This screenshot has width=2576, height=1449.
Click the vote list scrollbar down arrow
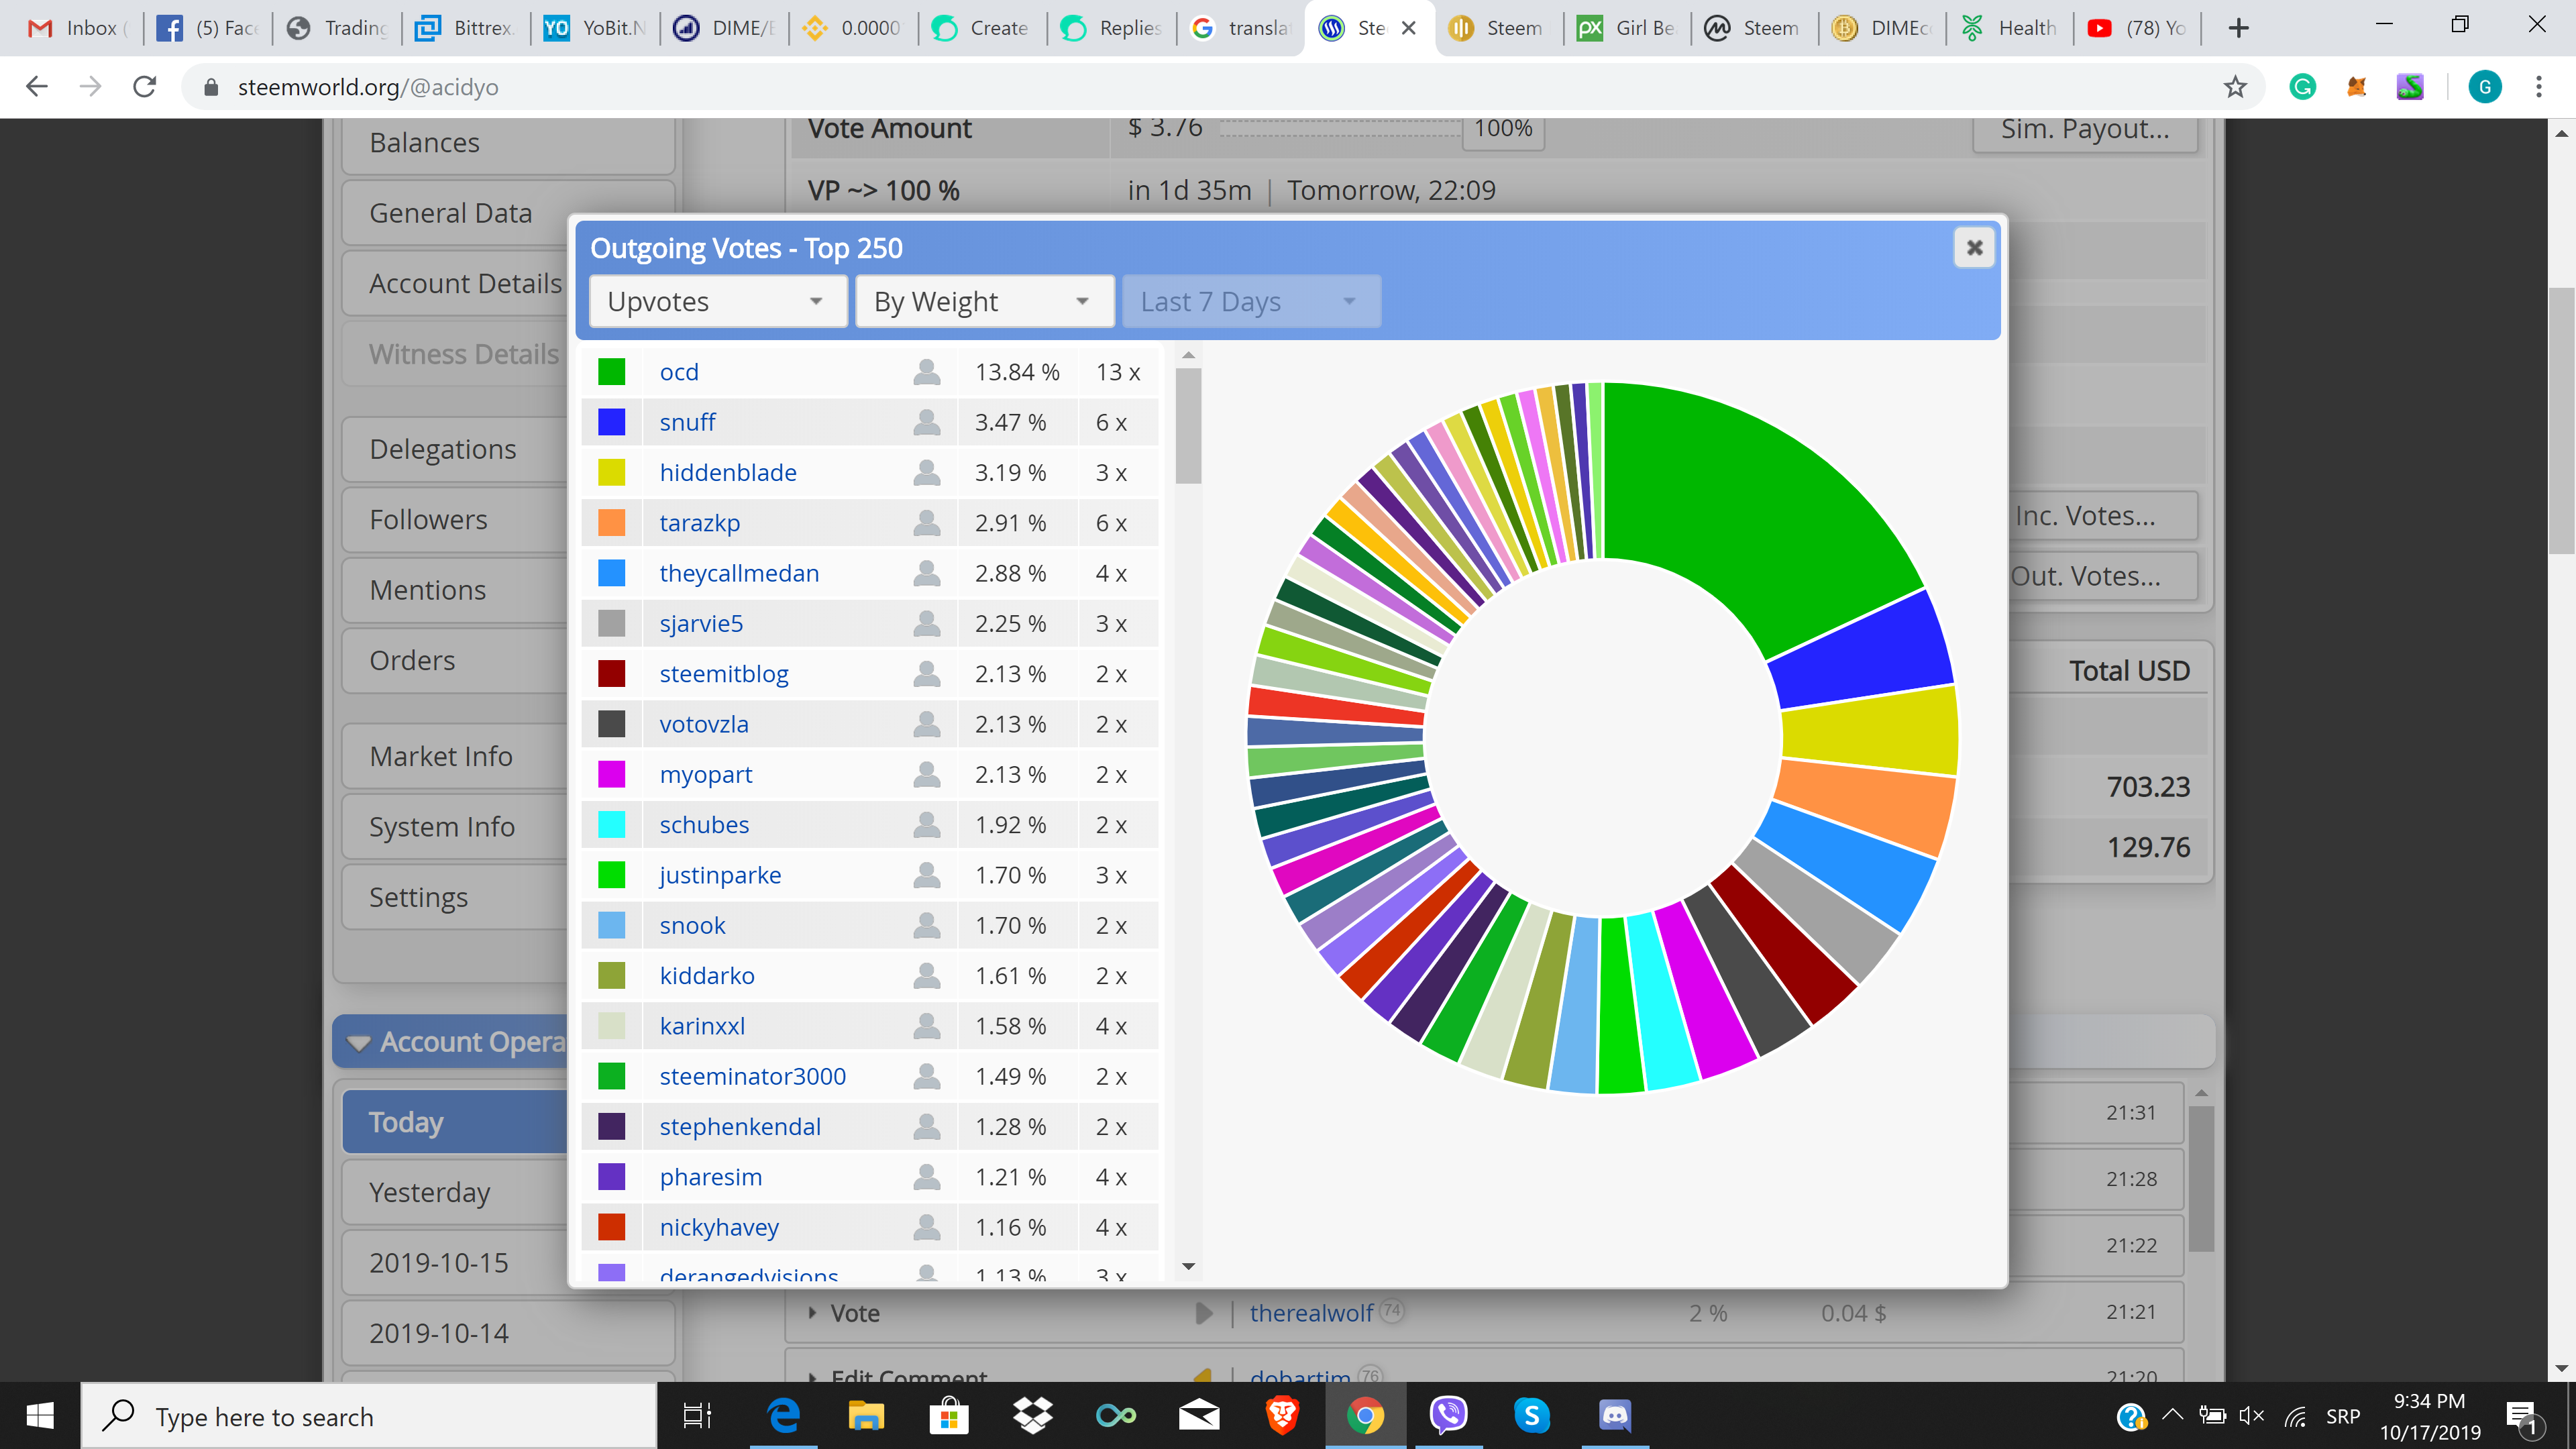pyautogui.click(x=1188, y=1266)
